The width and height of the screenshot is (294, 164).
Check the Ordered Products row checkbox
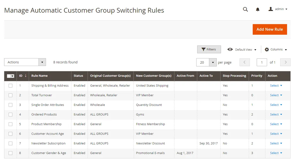[x=10, y=115]
